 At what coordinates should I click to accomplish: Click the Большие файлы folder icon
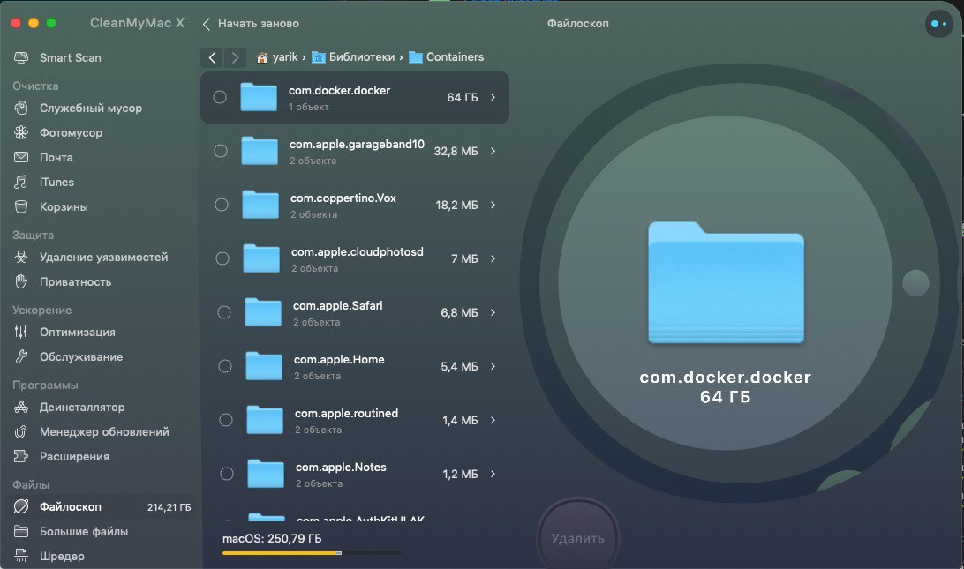point(21,532)
